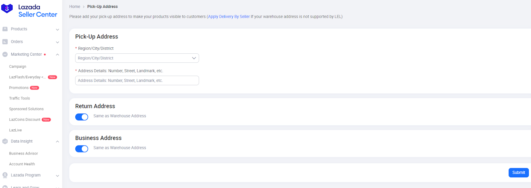Viewport: 531px width, 188px height.
Task: Open the Orders menu
Action: coord(17,42)
